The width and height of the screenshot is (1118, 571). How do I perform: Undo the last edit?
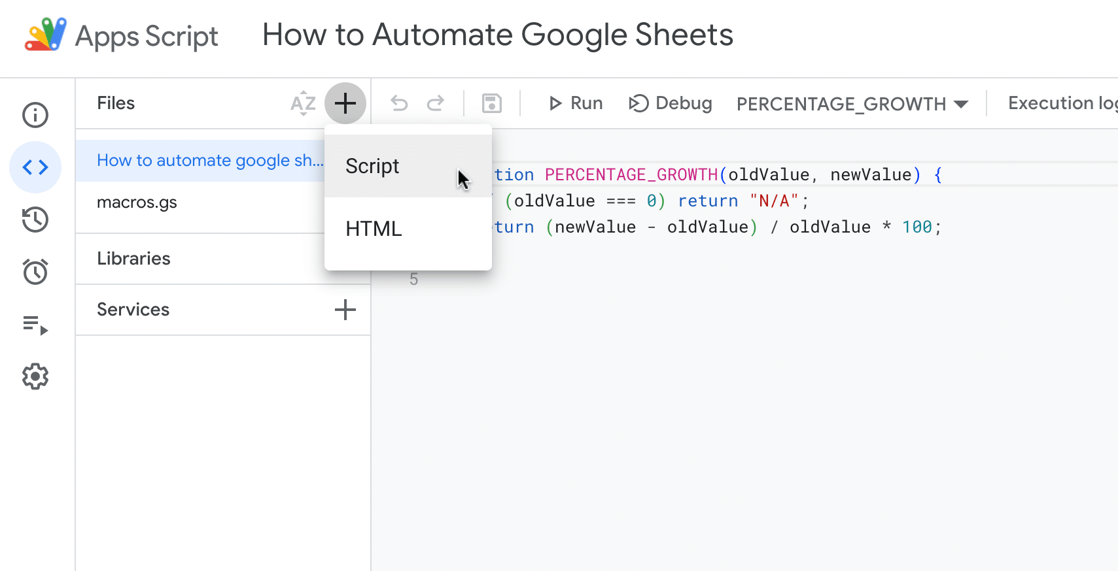coord(399,103)
